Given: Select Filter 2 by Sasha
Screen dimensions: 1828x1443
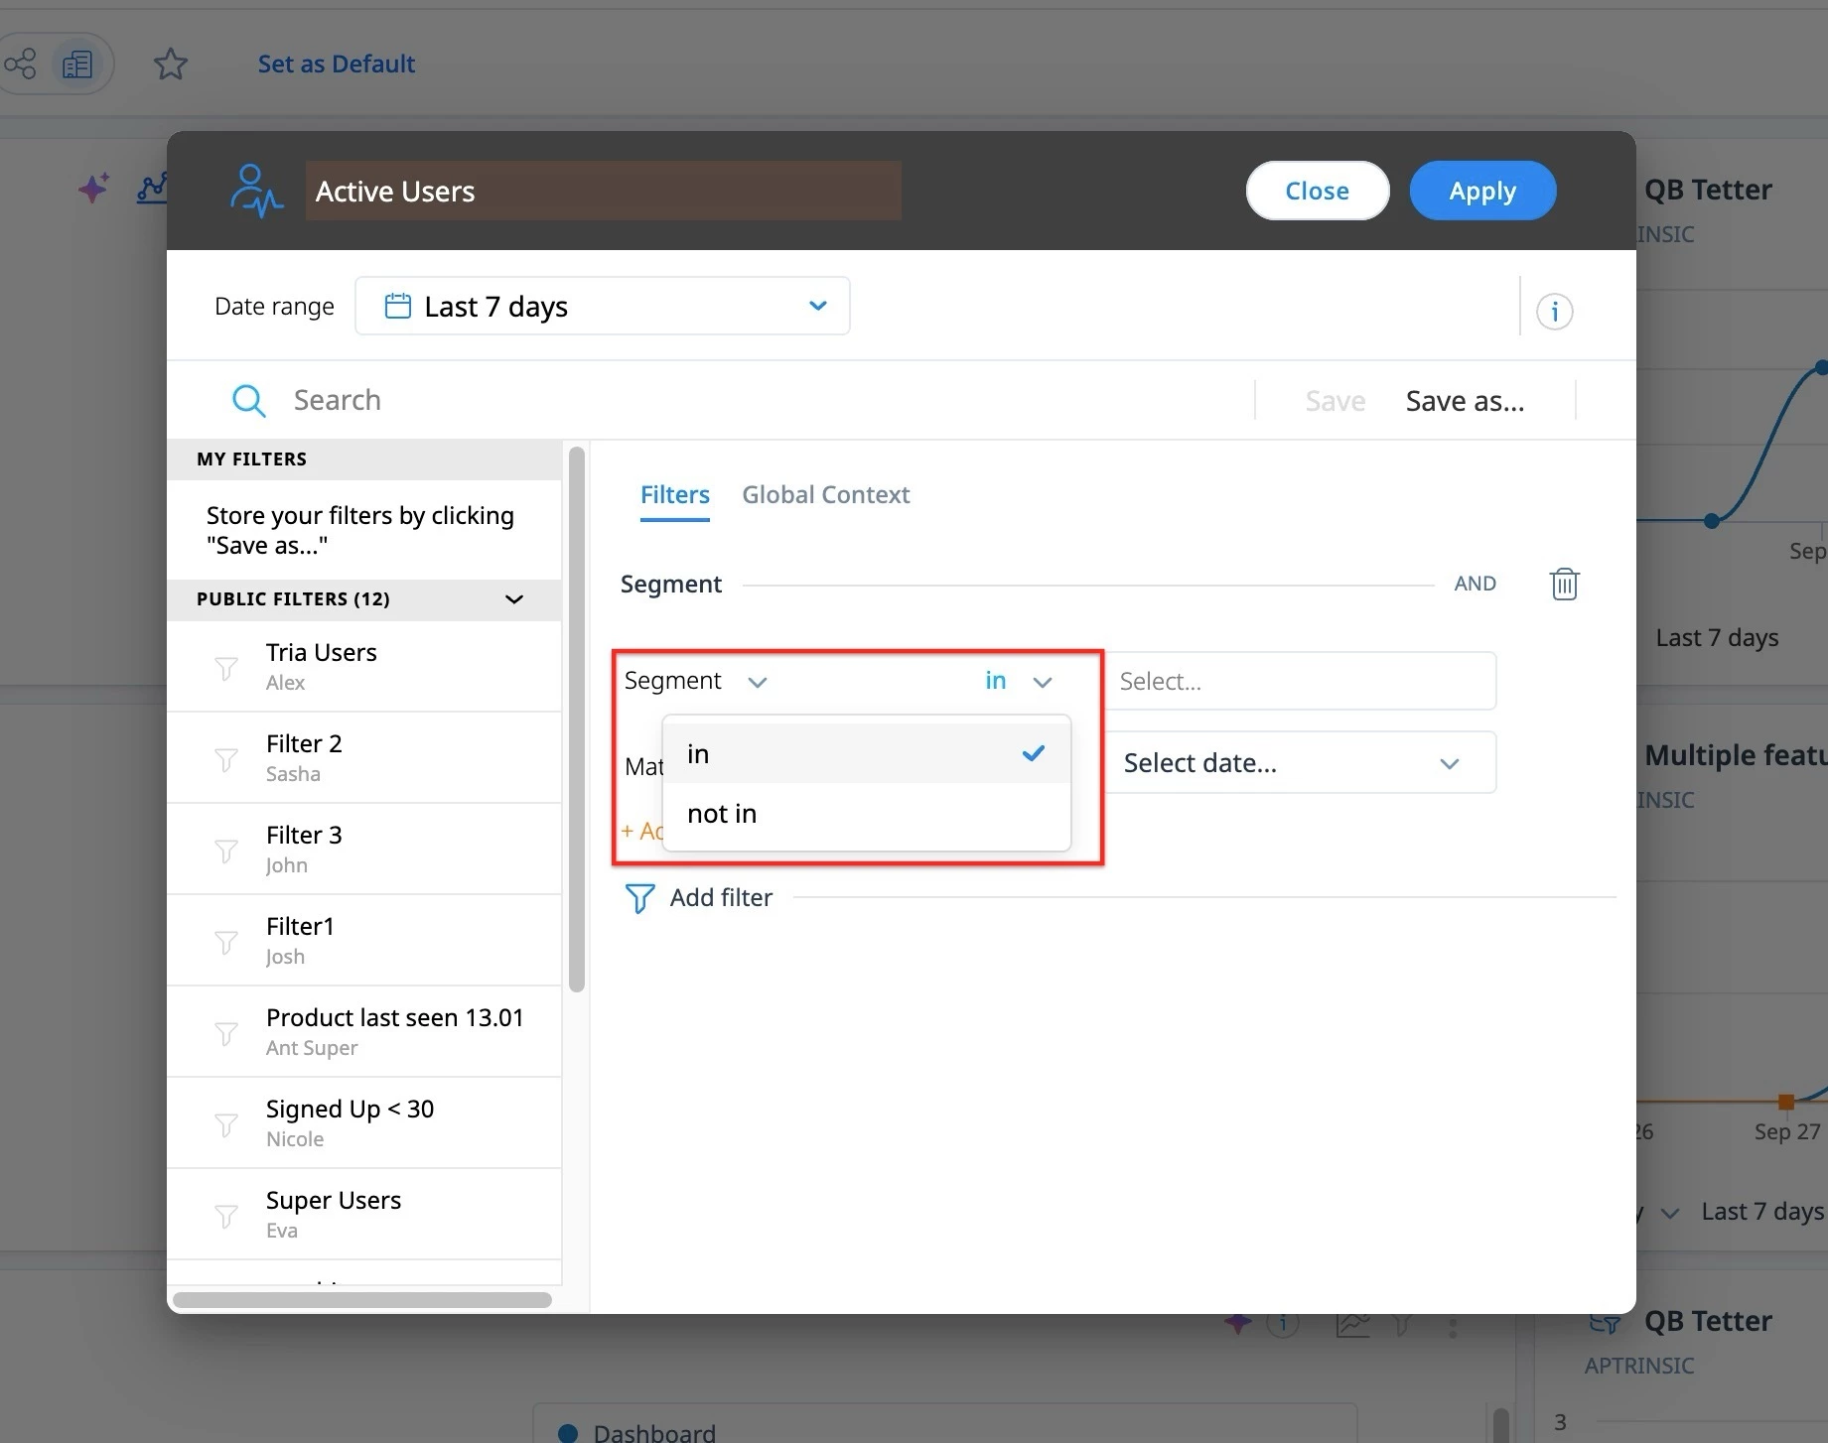Looking at the screenshot, I should tap(363, 757).
